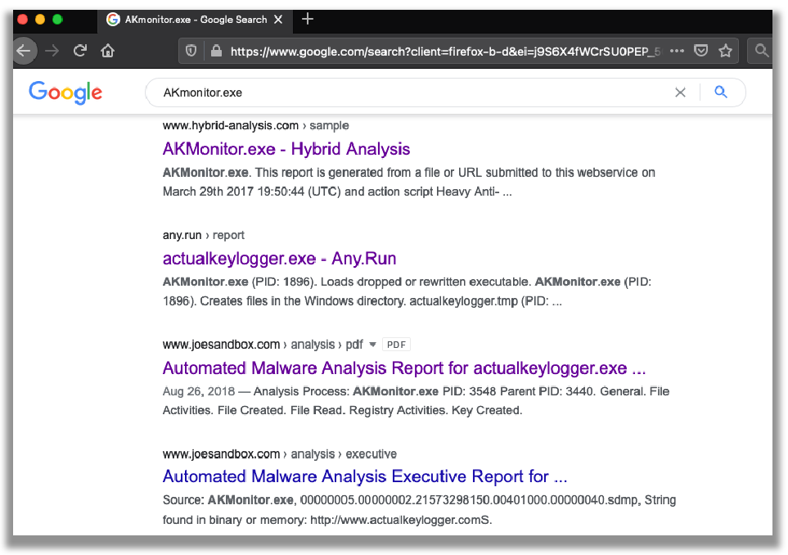This screenshot has height=555, width=788.
Task: Click the browser search magnifier box
Action: click(761, 51)
